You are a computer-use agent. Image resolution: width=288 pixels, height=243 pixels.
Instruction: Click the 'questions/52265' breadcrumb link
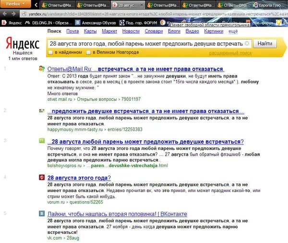(86, 202)
